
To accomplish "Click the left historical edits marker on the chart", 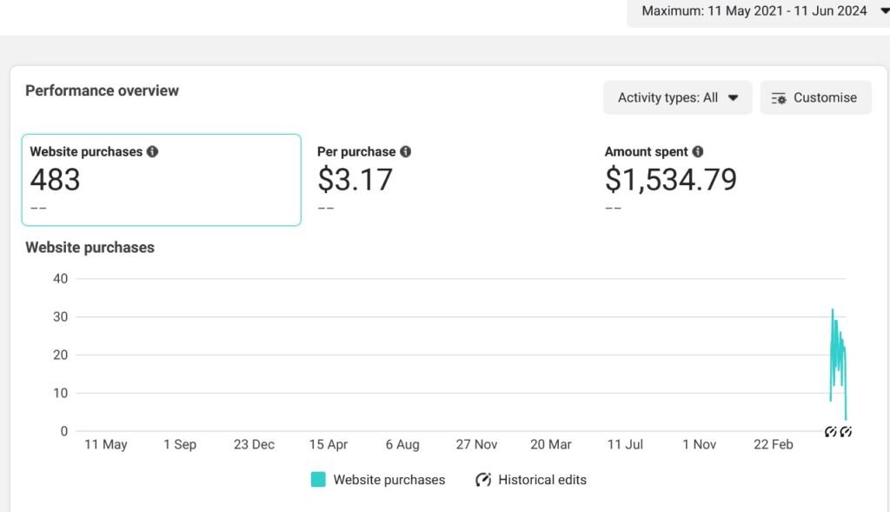I will 830,431.
